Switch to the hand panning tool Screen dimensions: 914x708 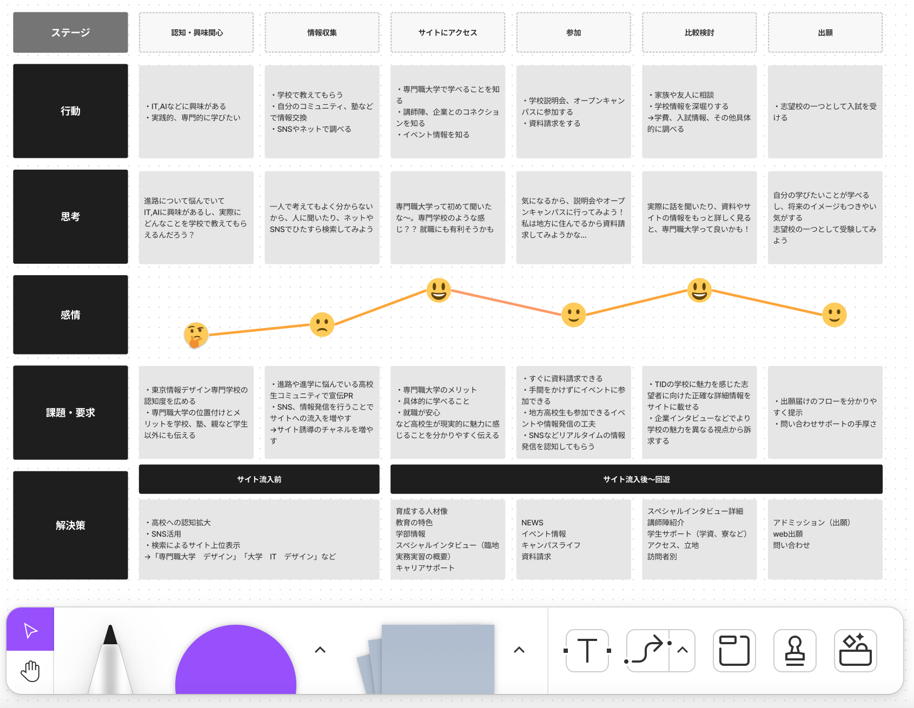30,671
